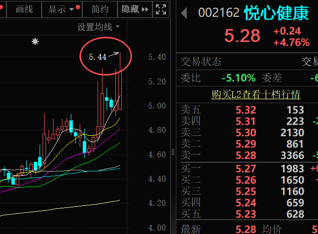Click the 买五 volume 628
Image resolution: width=318 pixels, height=234 pixels.
295,214
